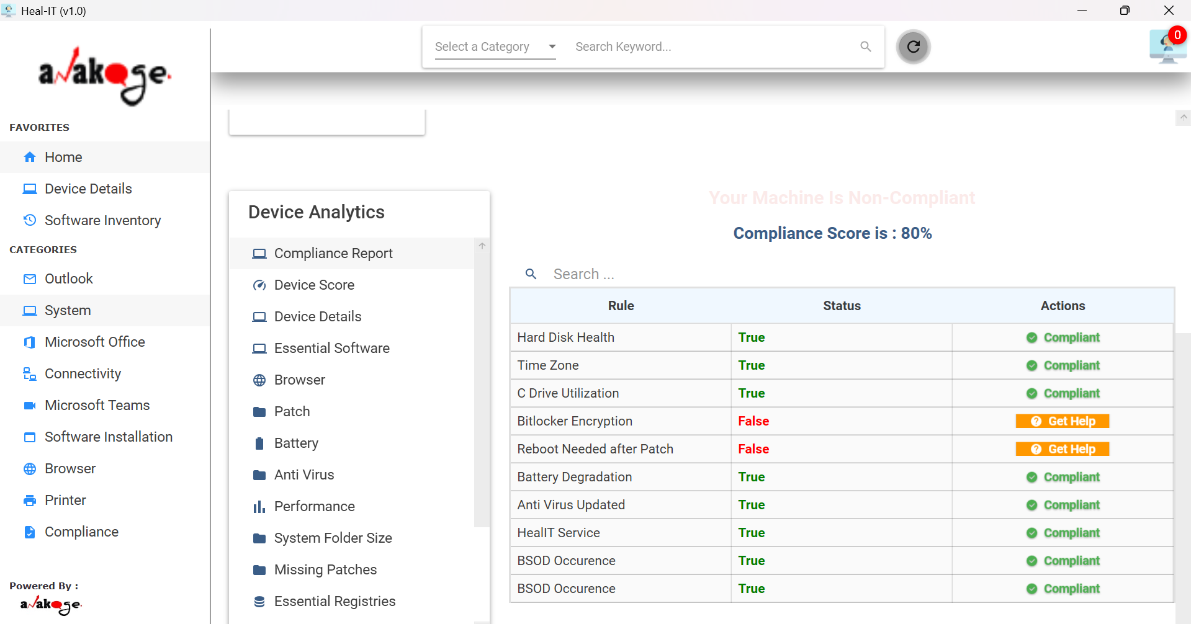Open the Select a Category dropdown

pos(495,47)
